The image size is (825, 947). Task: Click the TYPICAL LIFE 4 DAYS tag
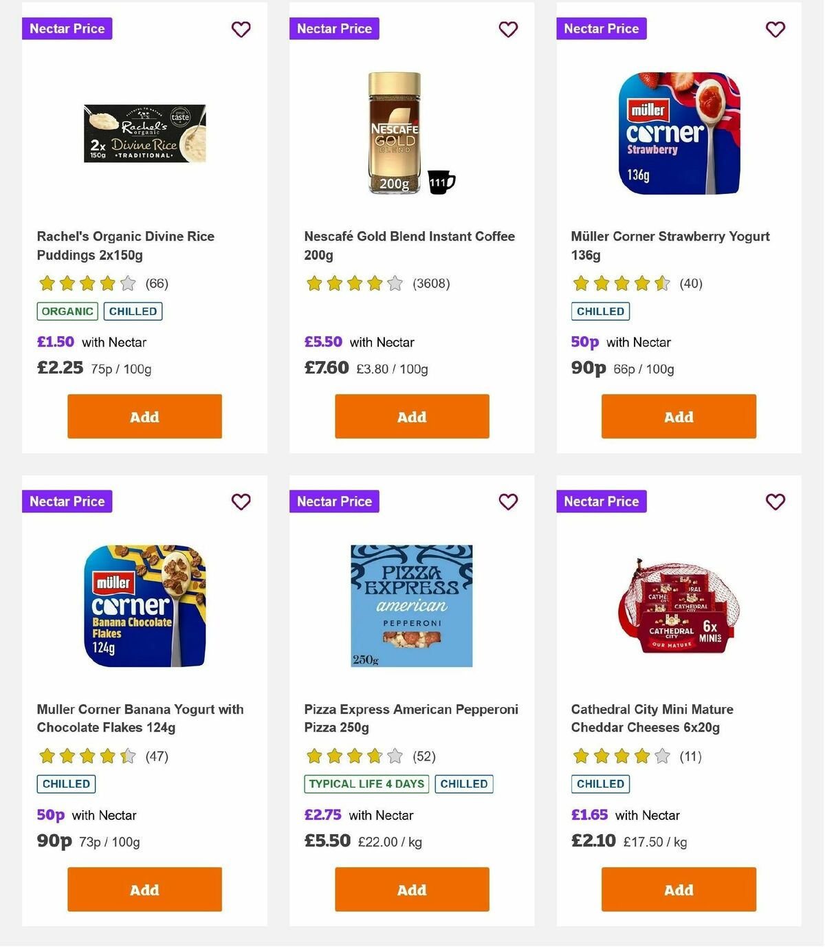[x=366, y=783]
